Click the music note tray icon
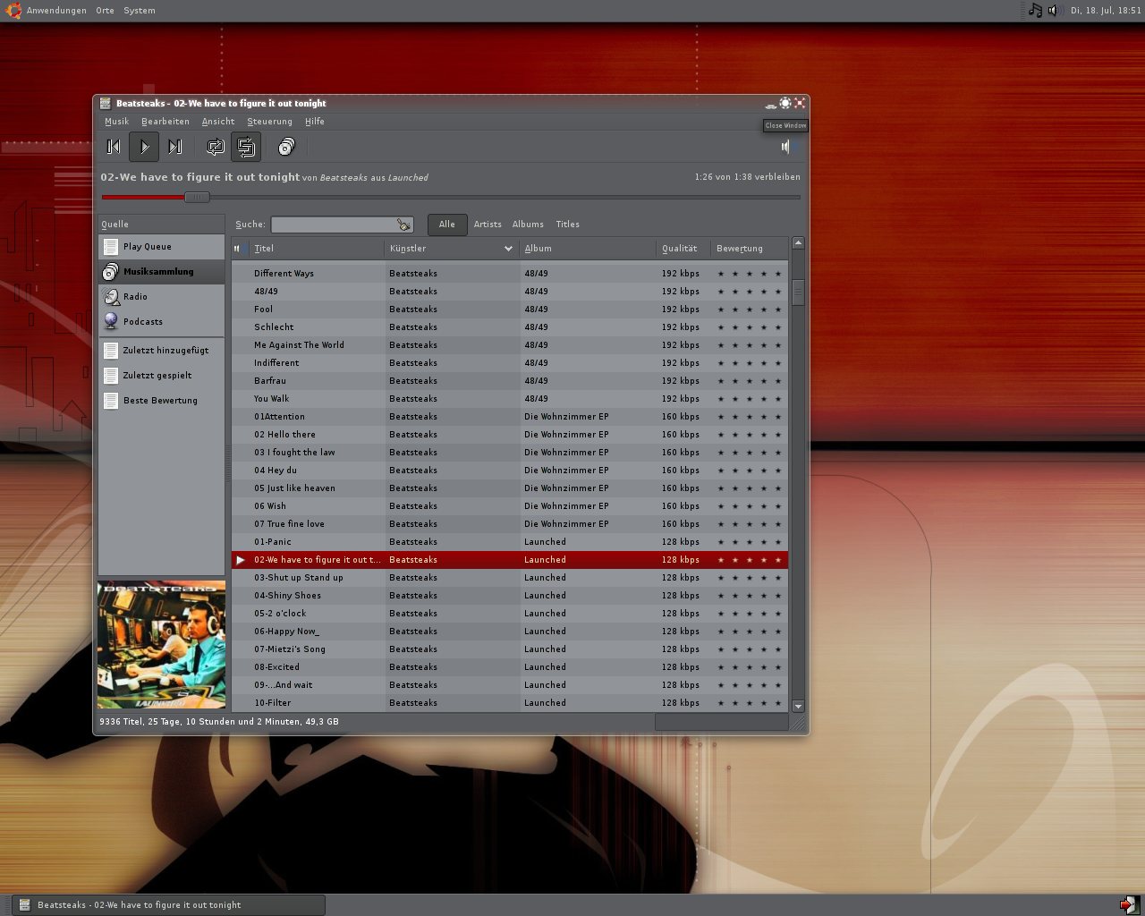Screen dimensions: 1145x916 1035,11
